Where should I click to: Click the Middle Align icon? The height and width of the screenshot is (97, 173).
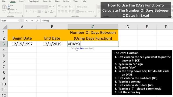click(x=62, y=6)
